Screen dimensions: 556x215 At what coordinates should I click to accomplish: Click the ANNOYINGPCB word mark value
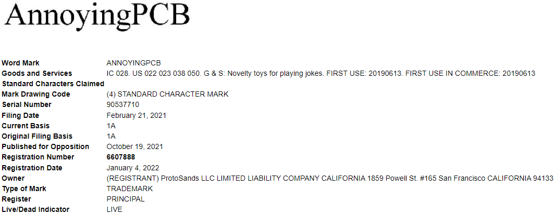click(x=130, y=63)
